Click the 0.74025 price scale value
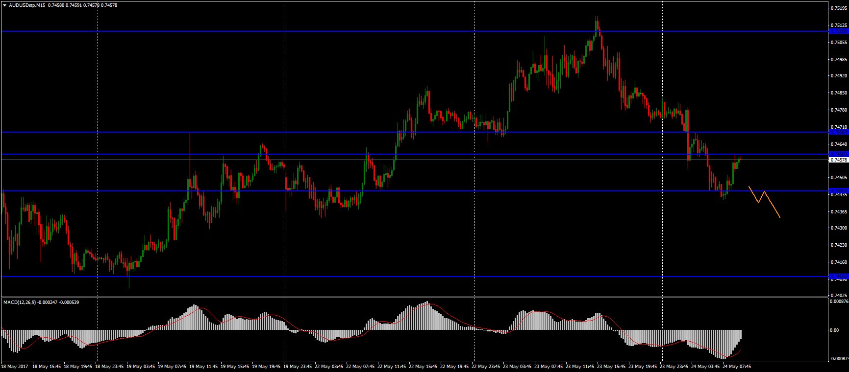Viewport: 849px width, 372px height. click(x=839, y=296)
